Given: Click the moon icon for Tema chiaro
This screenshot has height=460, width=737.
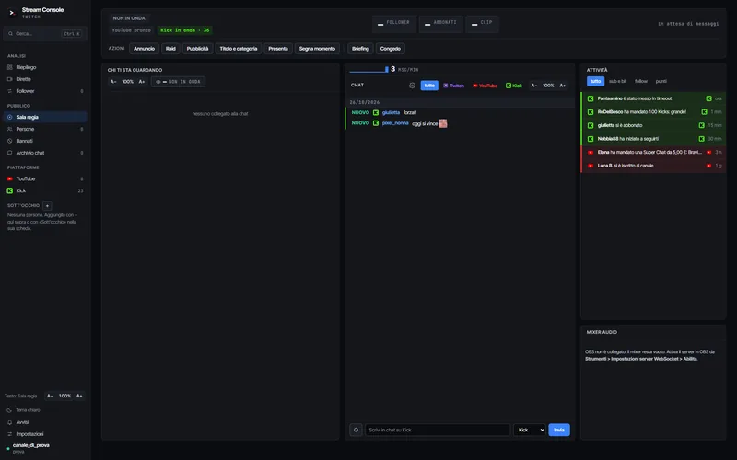Looking at the screenshot, I should [9, 410].
